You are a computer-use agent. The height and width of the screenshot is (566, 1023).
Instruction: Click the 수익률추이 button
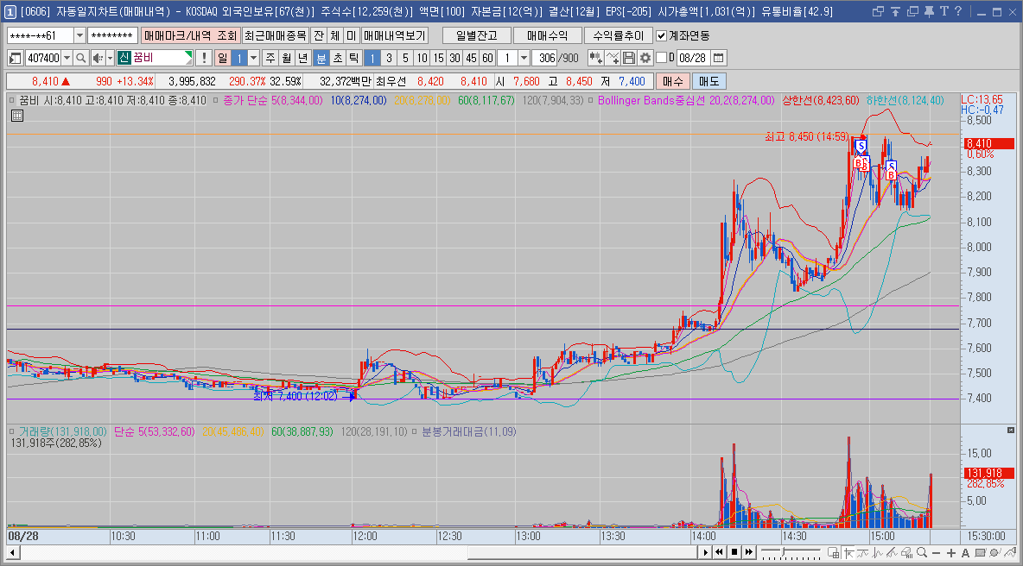(x=619, y=36)
